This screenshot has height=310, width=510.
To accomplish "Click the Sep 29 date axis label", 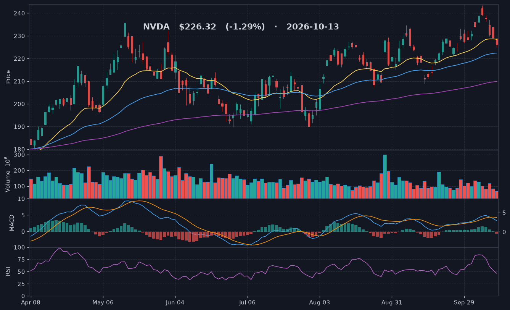I will pos(464,302).
